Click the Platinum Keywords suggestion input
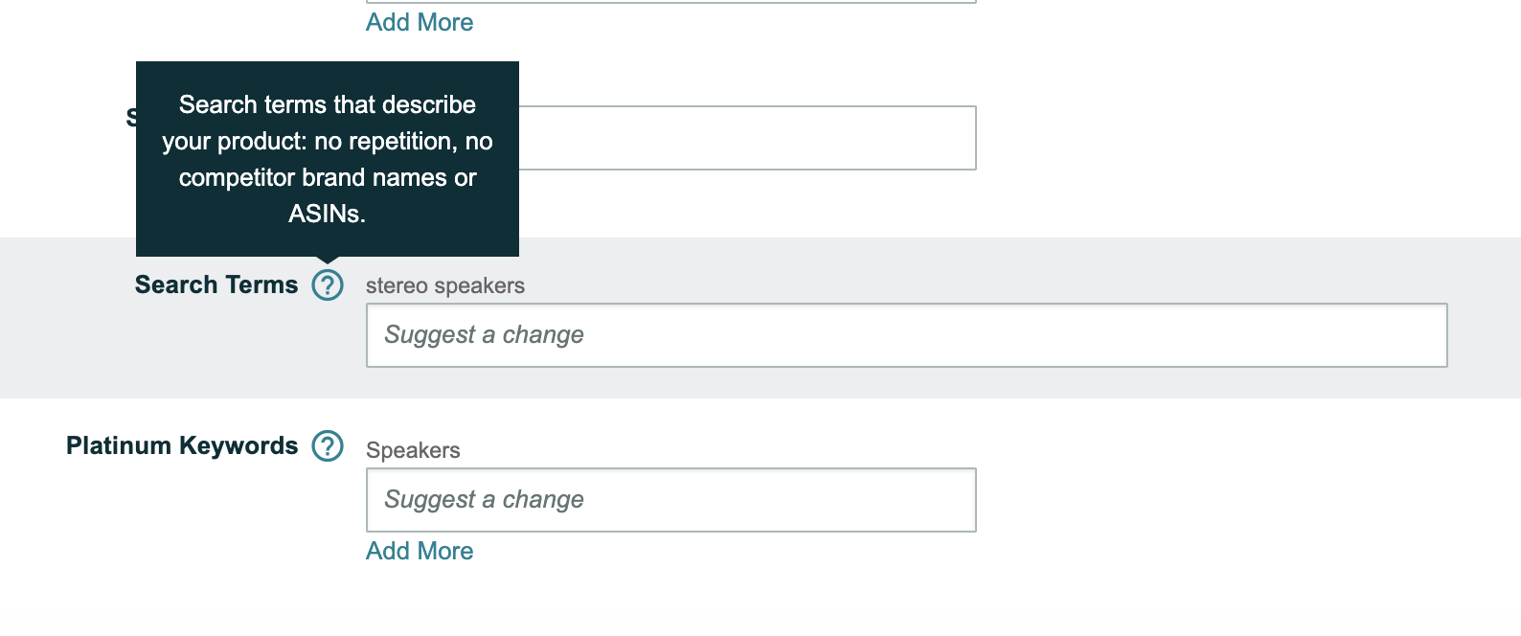This screenshot has height=636, width=1521. click(670, 500)
